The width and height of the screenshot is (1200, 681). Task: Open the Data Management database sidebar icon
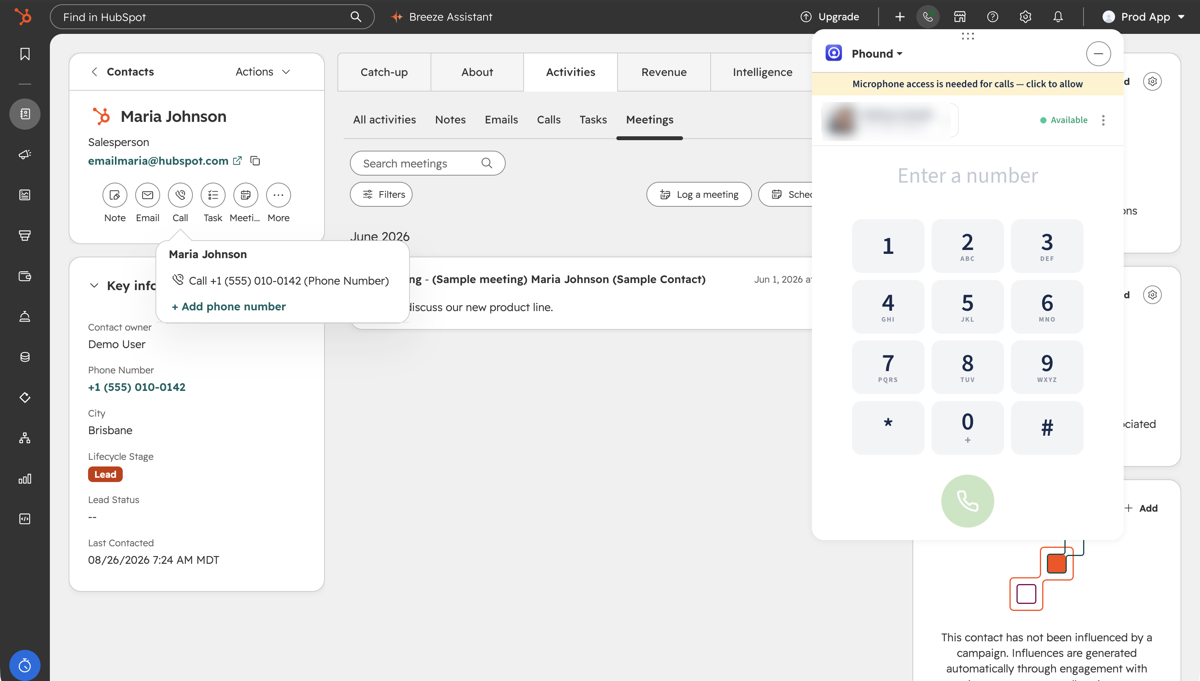coord(25,357)
